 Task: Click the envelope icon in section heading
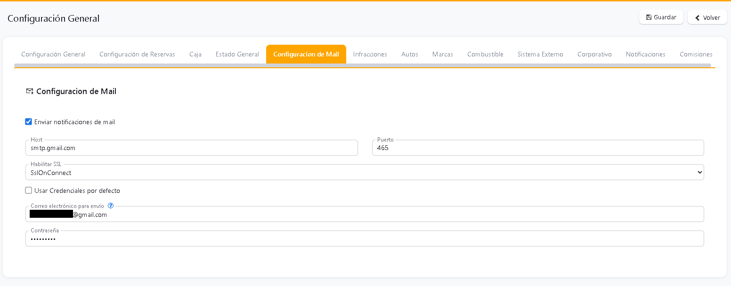30,91
